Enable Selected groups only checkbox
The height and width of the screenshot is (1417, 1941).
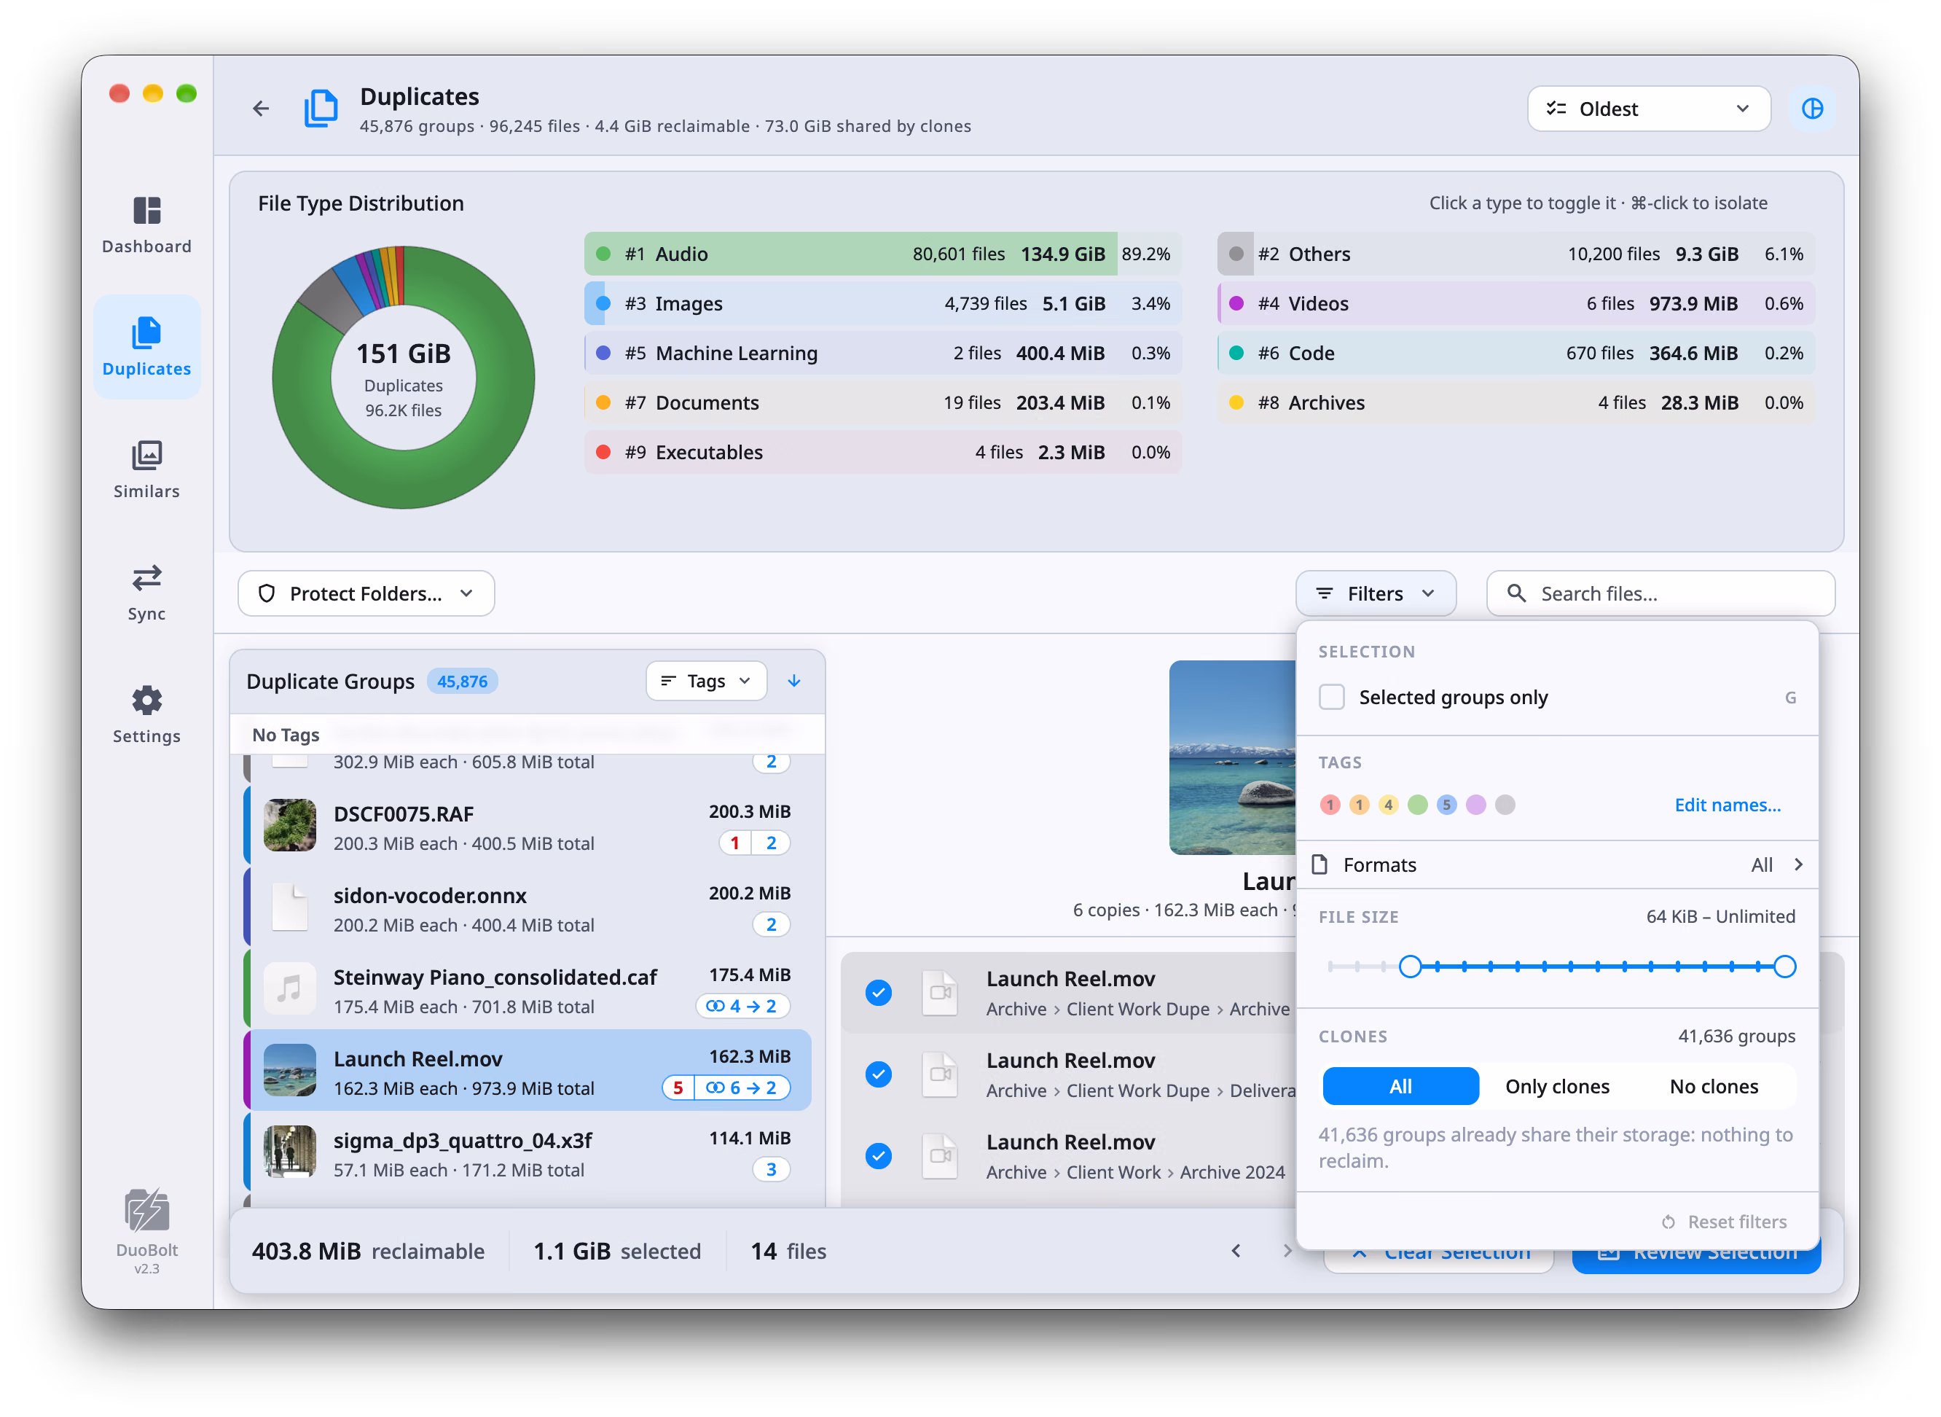pos(1331,697)
